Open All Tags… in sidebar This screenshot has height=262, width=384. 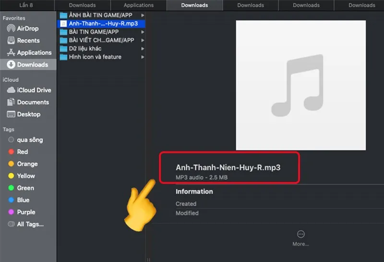tap(30, 224)
